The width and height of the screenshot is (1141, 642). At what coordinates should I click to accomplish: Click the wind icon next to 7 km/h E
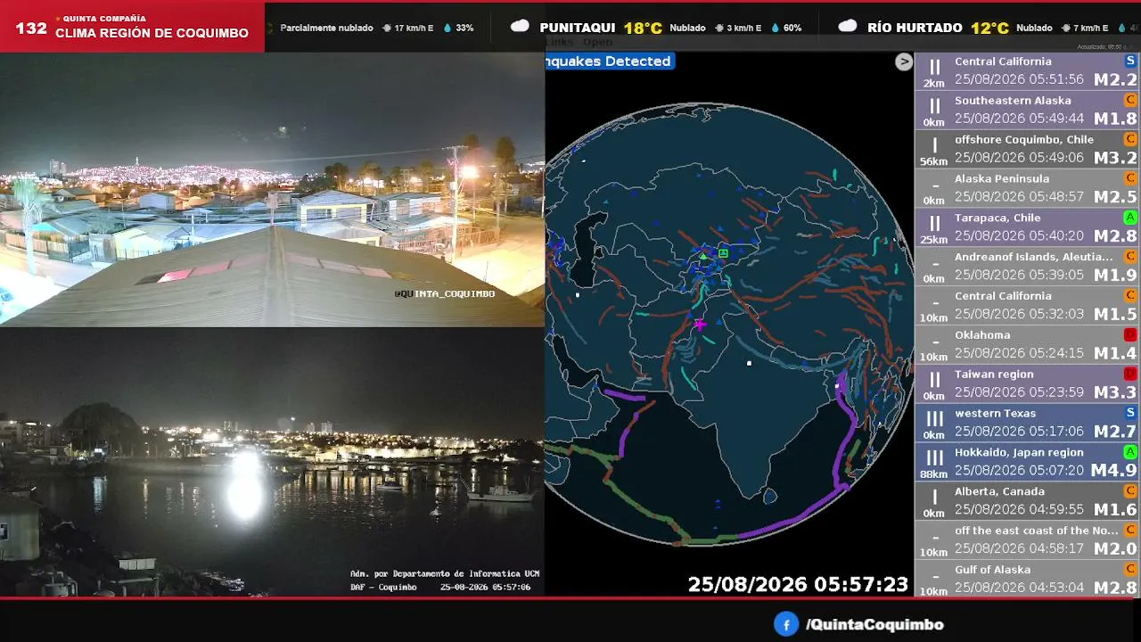pyautogui.click(x=1065, y=28)
